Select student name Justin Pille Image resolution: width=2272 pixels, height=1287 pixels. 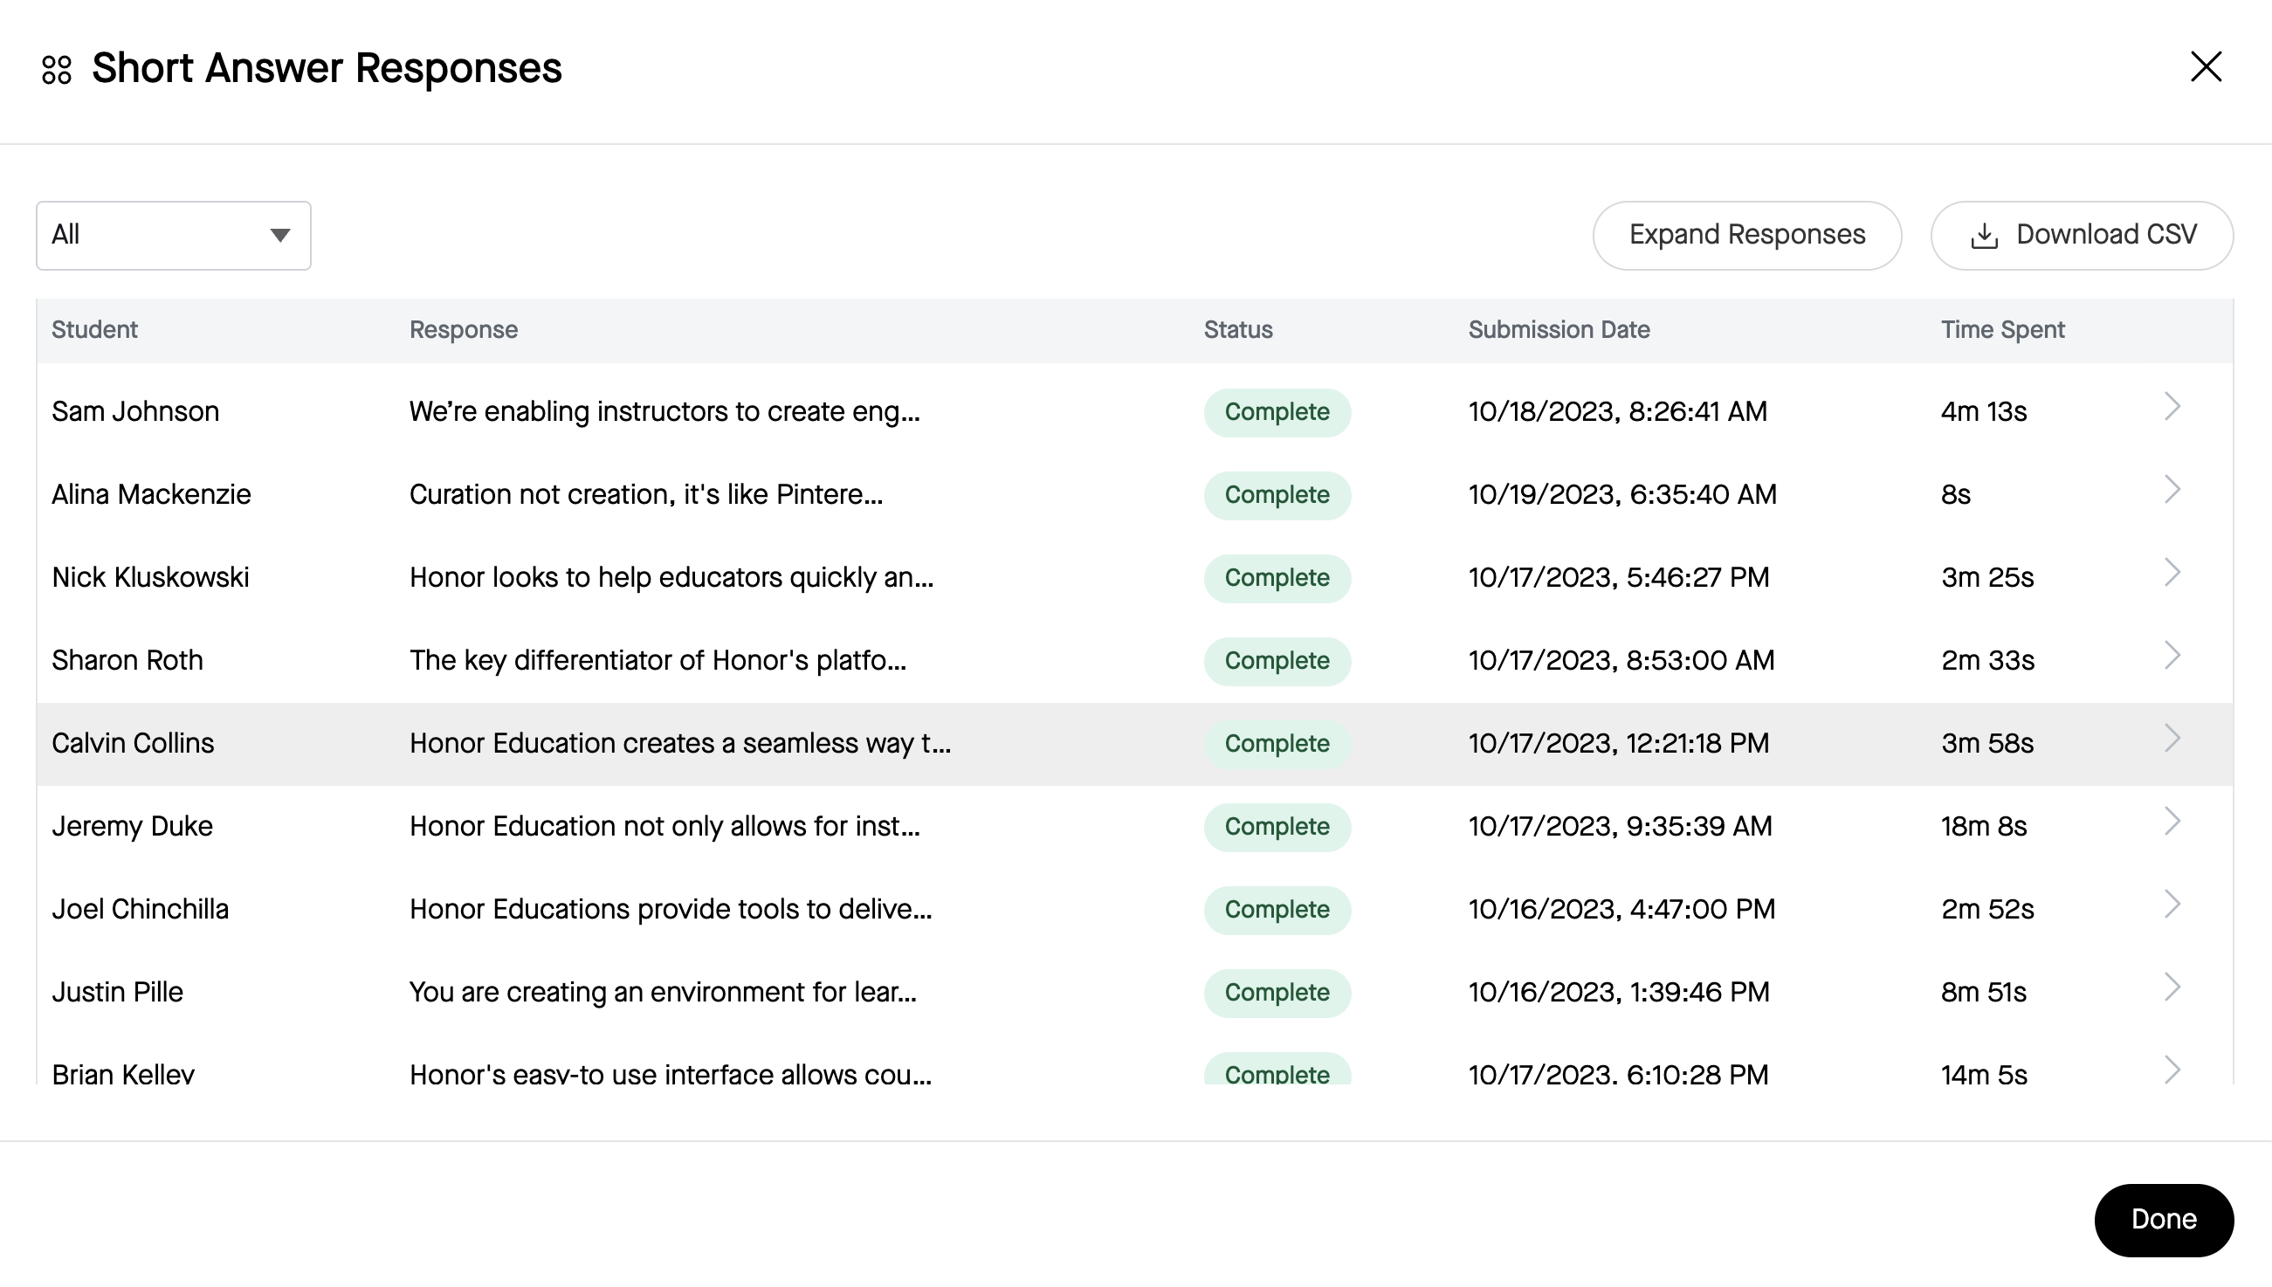pyautogui.click(x=117, y=993)
